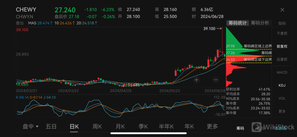Viewport: 297px width, 137px height.
Task: Select the 月K monthly candlestick tab
Action: [120, 127]
